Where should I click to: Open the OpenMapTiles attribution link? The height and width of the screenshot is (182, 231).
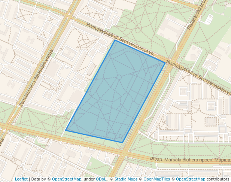coord(156,179)
